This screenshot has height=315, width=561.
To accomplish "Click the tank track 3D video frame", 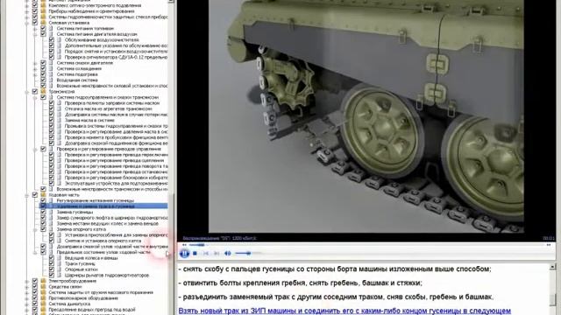I will pyautogui.click(x=366, y=116).
